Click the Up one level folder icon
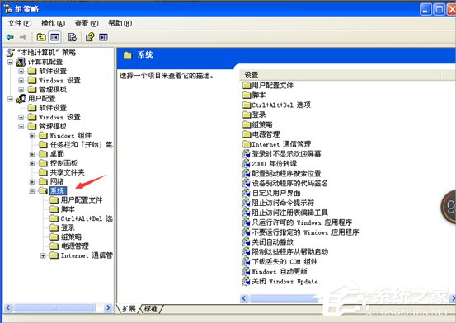This screenshot has width=456, height=323. pos(41,37)
